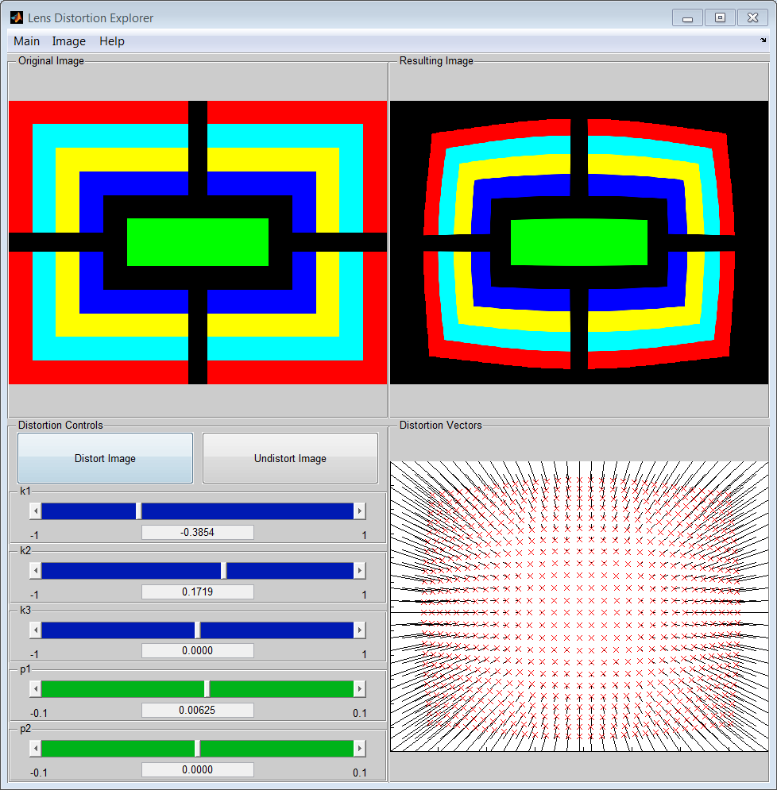Screen dimensions: 777x790
Task: Maximize the Lens Distortion Explorer window
Action: [x=720, y=17]
